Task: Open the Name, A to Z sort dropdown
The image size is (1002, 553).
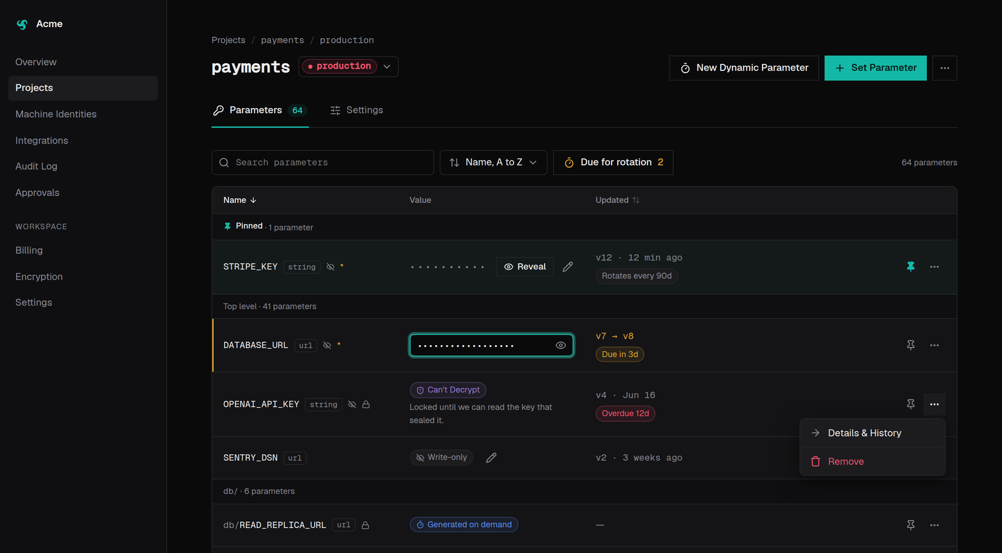Action: pos(493,163)
